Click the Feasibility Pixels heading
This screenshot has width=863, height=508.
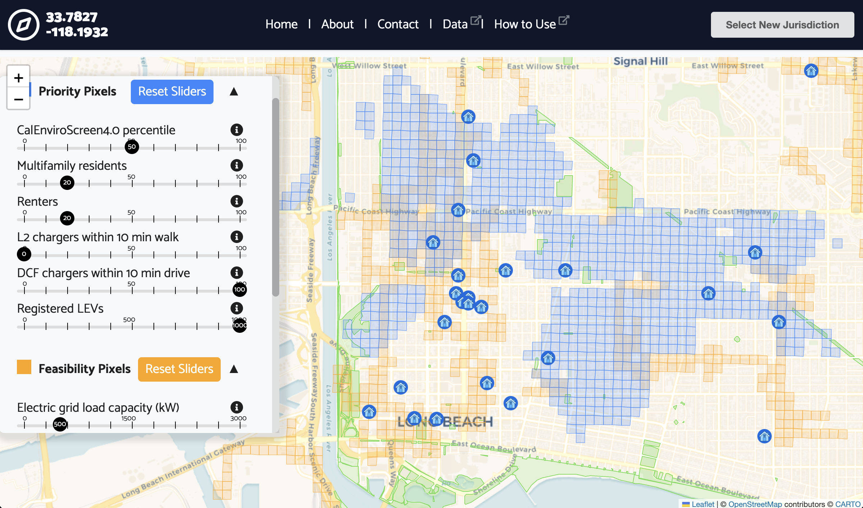pos(84,369)
